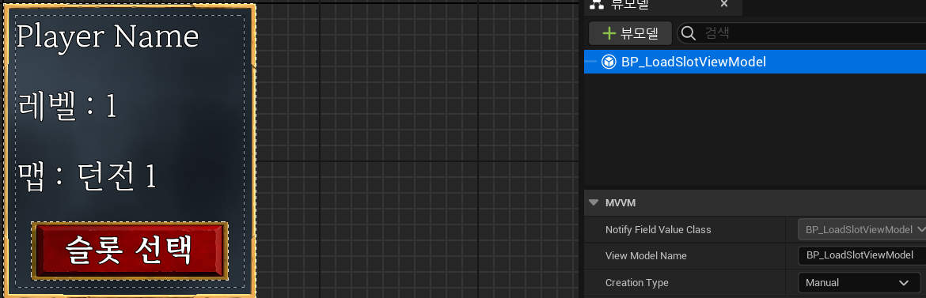This screenshot has height=298, width=926.
Task: Close the 뷰모델 tab
Action: pos(724,4)
